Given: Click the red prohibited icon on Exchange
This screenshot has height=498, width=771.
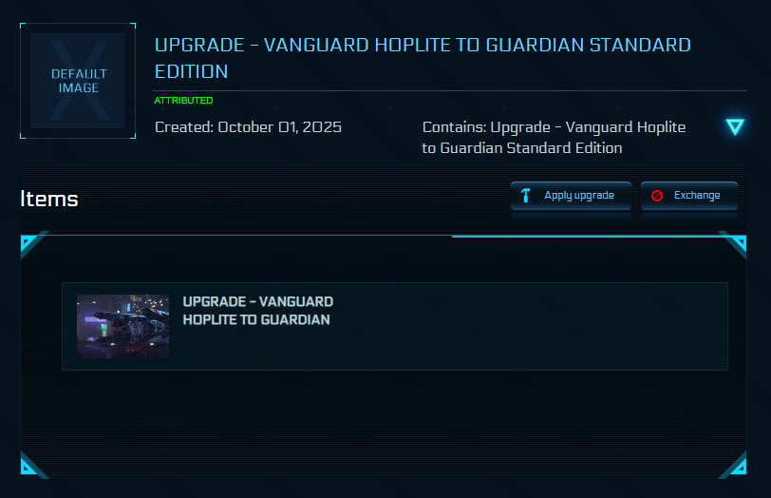Looking at the screenshot, I should [x=657, y=196].
